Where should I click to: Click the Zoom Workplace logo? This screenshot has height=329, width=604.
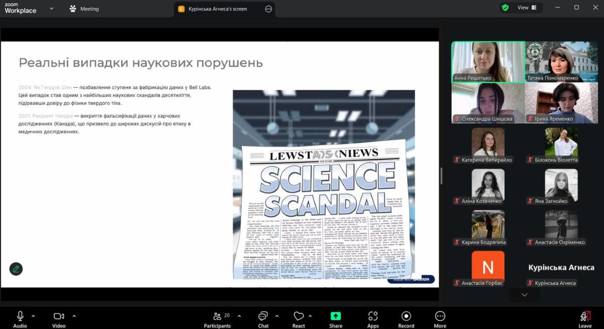click(21, 8)
